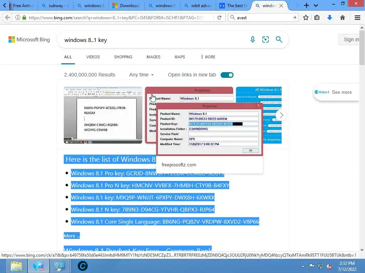
Task: Switch to the VIDEOS search tab
Action: point(93,57)
